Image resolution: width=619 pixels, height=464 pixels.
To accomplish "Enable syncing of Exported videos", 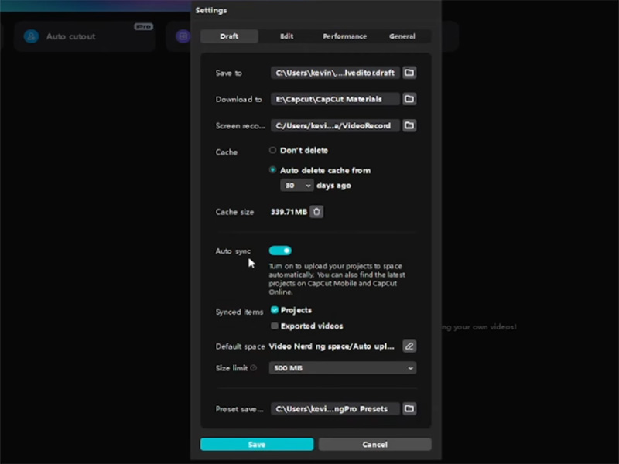I will tap(275, 326).
